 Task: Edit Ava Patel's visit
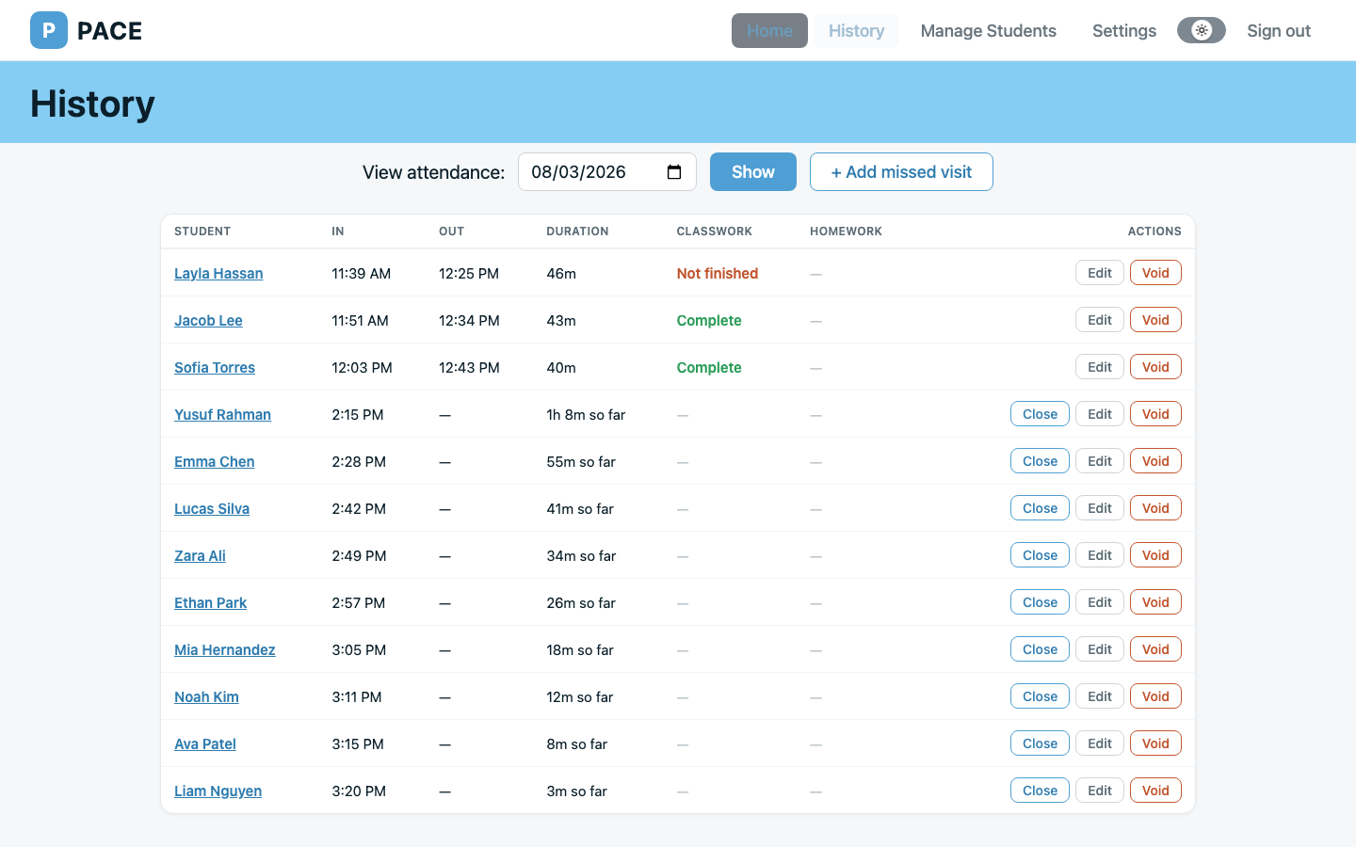1100,743
